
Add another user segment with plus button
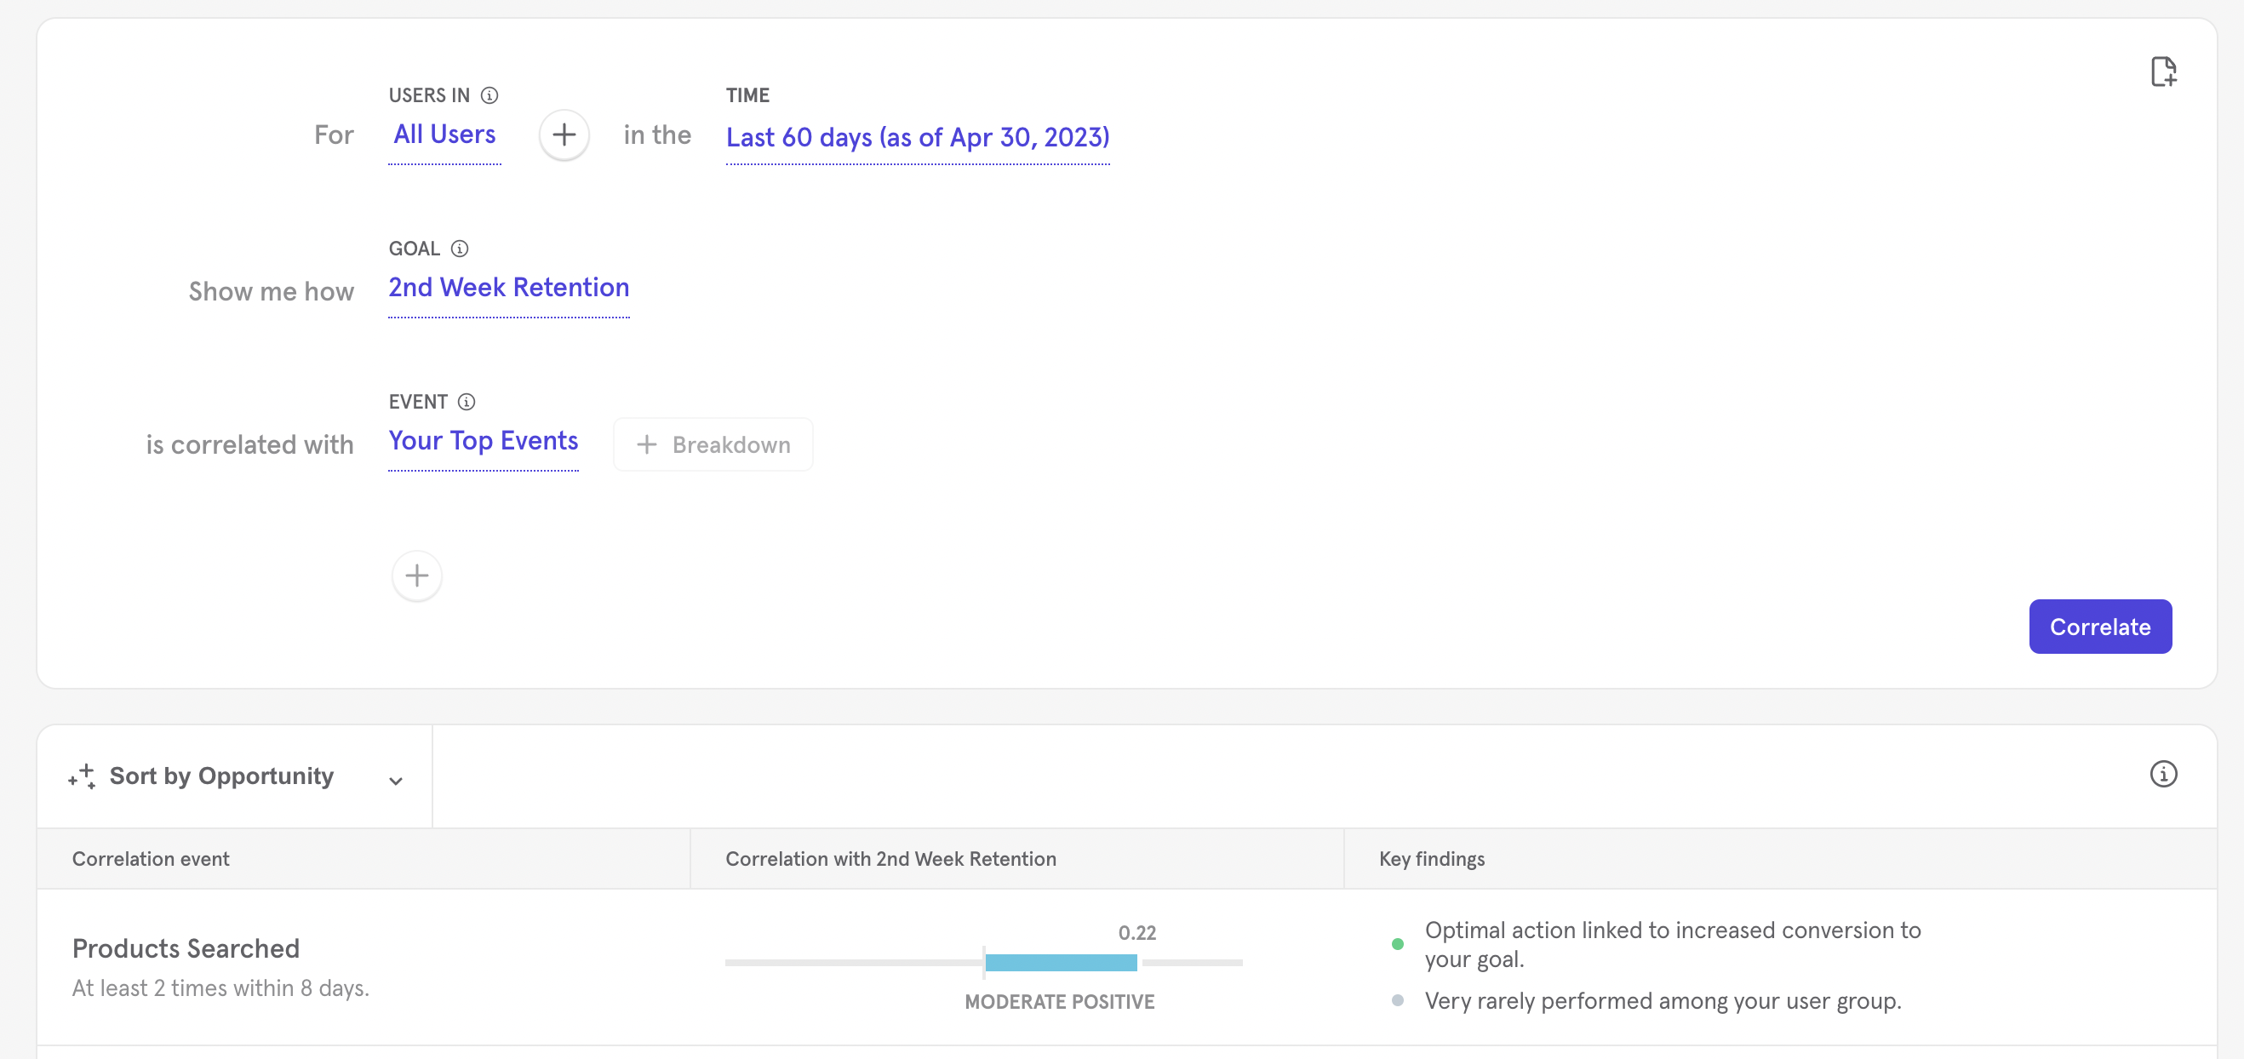[x=564, y=135]
